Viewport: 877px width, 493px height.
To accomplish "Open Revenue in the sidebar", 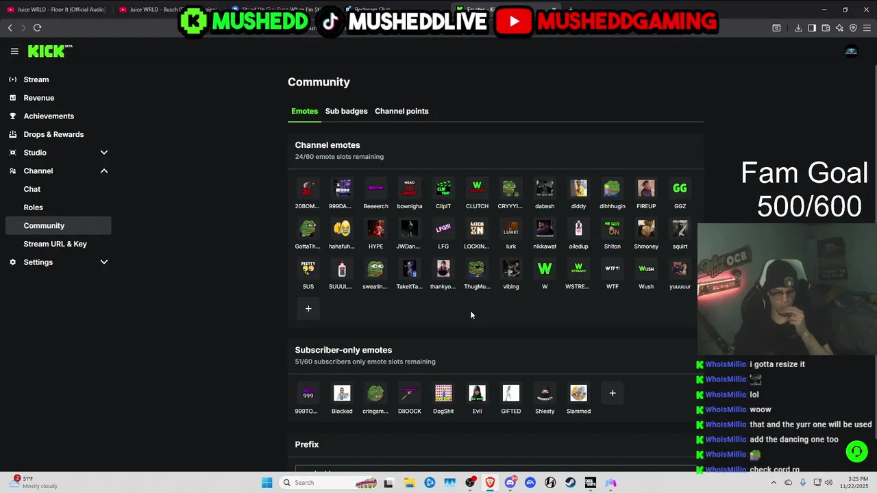I will click(x=58, y=98).
